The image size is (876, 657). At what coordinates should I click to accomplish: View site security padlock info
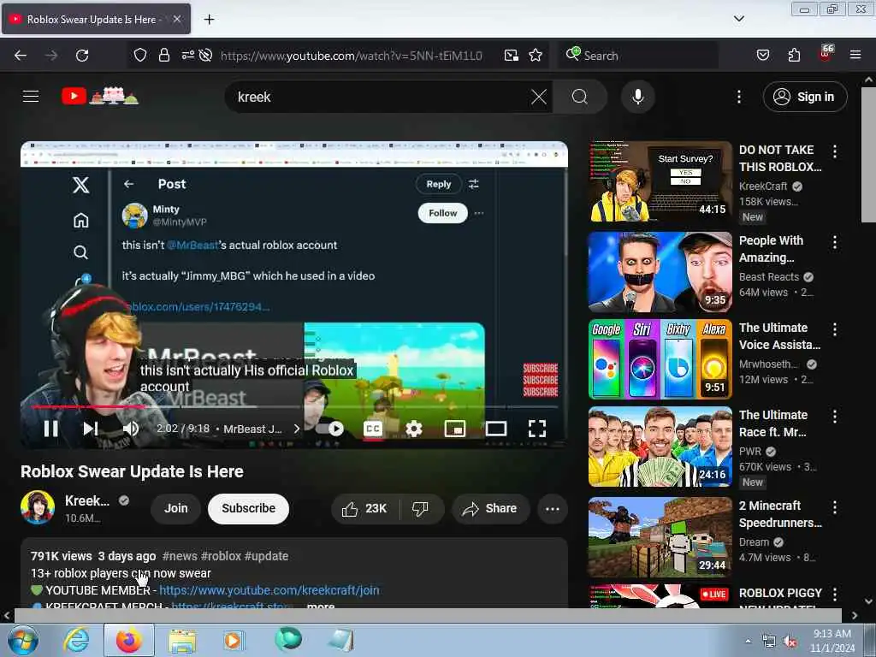[x=163, y=56]
